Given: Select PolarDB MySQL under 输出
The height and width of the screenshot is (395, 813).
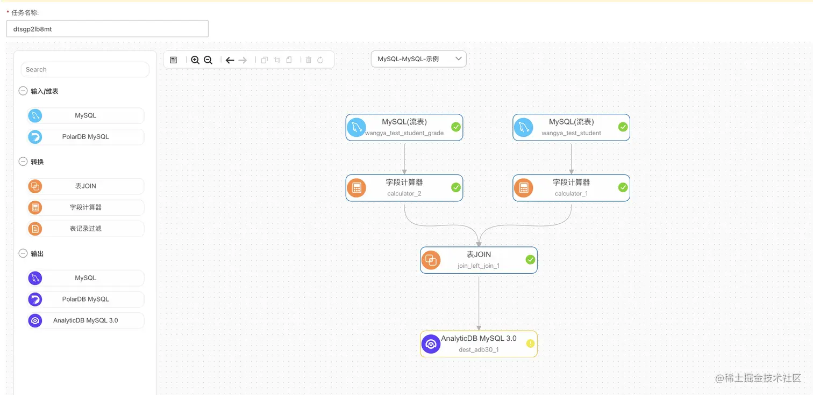Looking at the screenshot, I should (x=85, y=299).
